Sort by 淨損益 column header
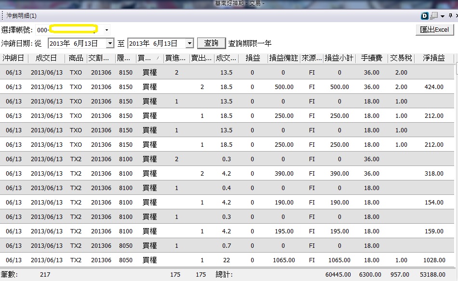The width and height of the screenshot is (458, 281). [434, 58]
